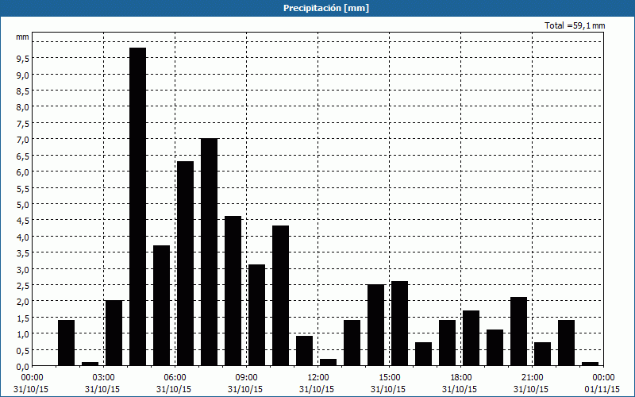Select the 2,6 mm bar starting at 15:00
The image size is (635, 397).
tap(400, 323)
